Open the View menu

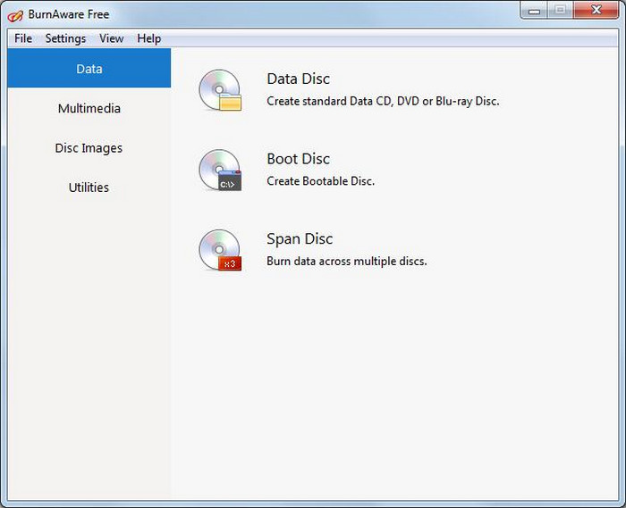pos(112,38)
